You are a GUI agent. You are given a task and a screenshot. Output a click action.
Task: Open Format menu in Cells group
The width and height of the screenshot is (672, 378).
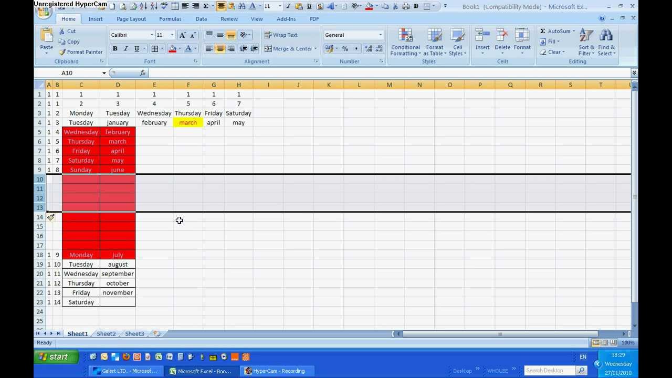522,41
